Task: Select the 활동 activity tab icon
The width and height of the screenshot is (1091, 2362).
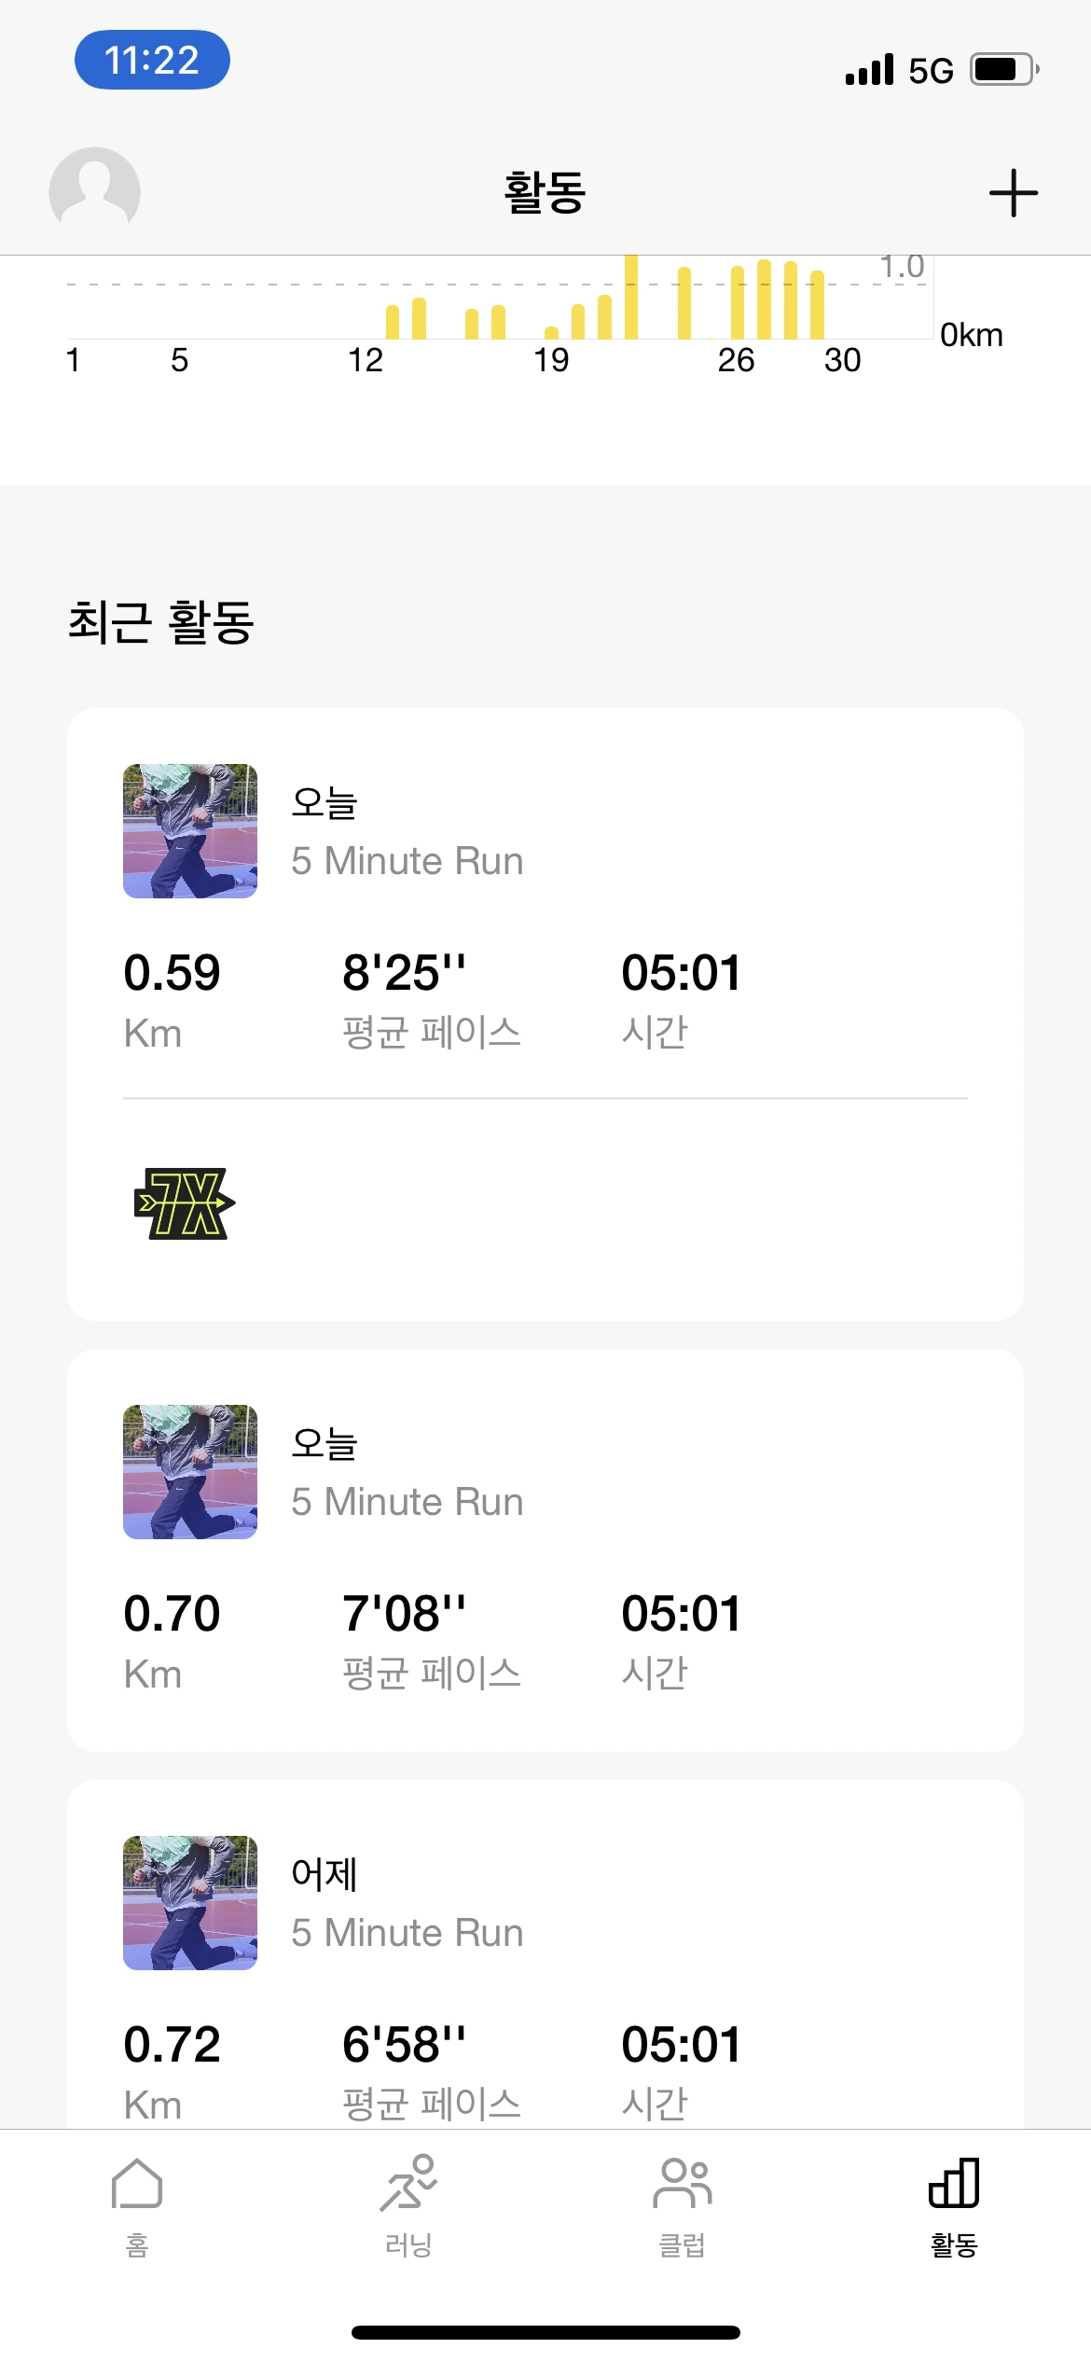Action: (x=954, y=2205)
